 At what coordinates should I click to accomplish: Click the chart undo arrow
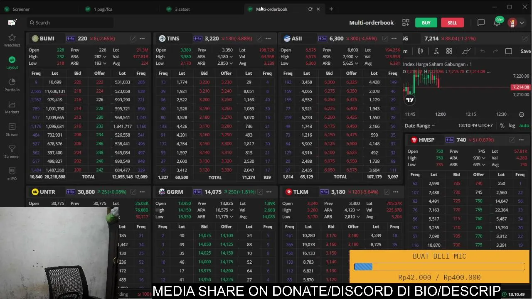coord(483,51)
